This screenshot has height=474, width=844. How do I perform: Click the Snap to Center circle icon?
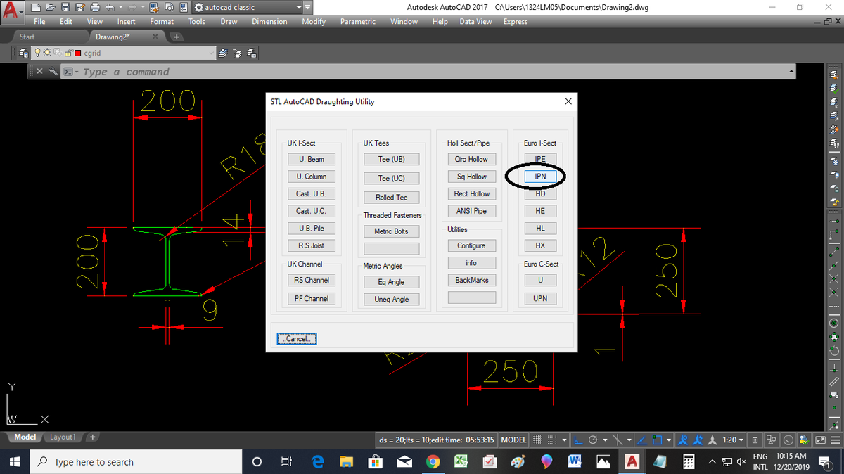pos(834,323)
